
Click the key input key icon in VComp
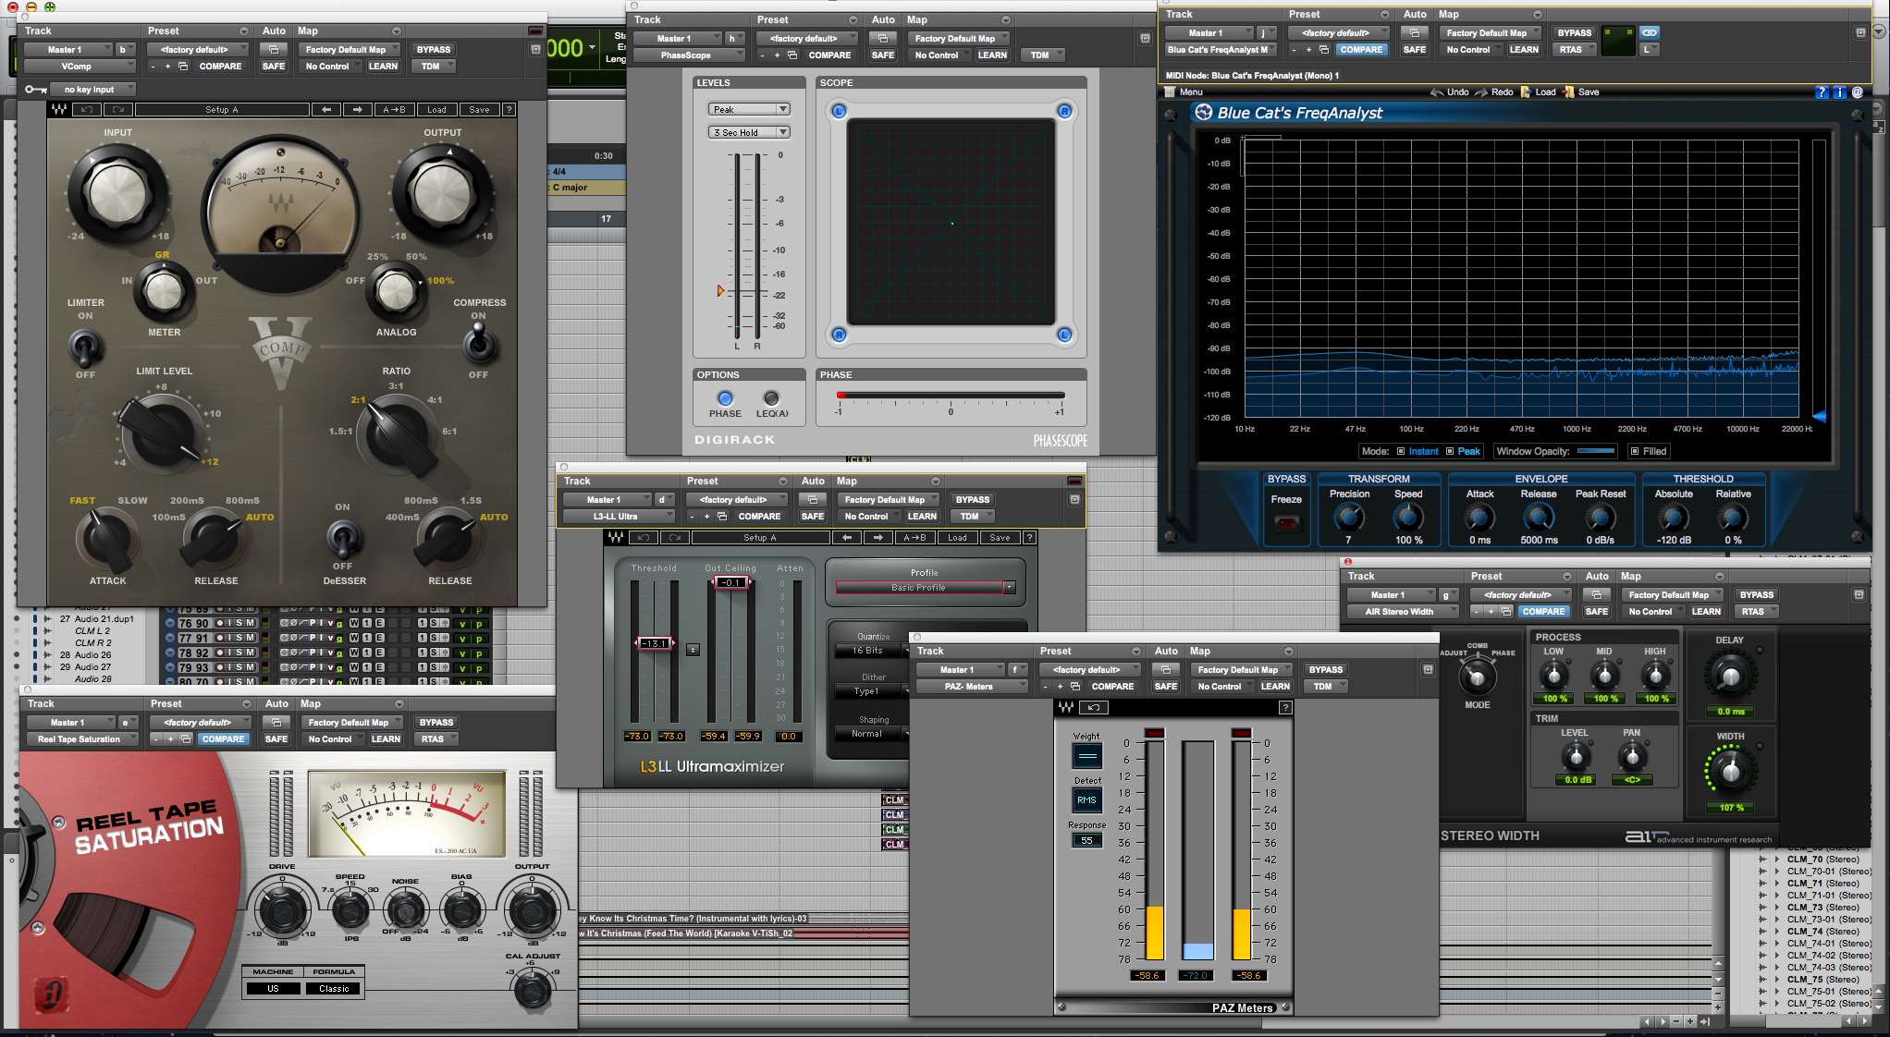(36, 90)
